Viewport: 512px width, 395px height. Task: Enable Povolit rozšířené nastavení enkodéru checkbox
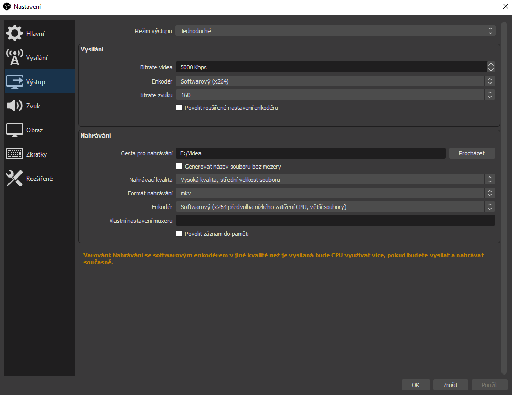coord(179,108)
